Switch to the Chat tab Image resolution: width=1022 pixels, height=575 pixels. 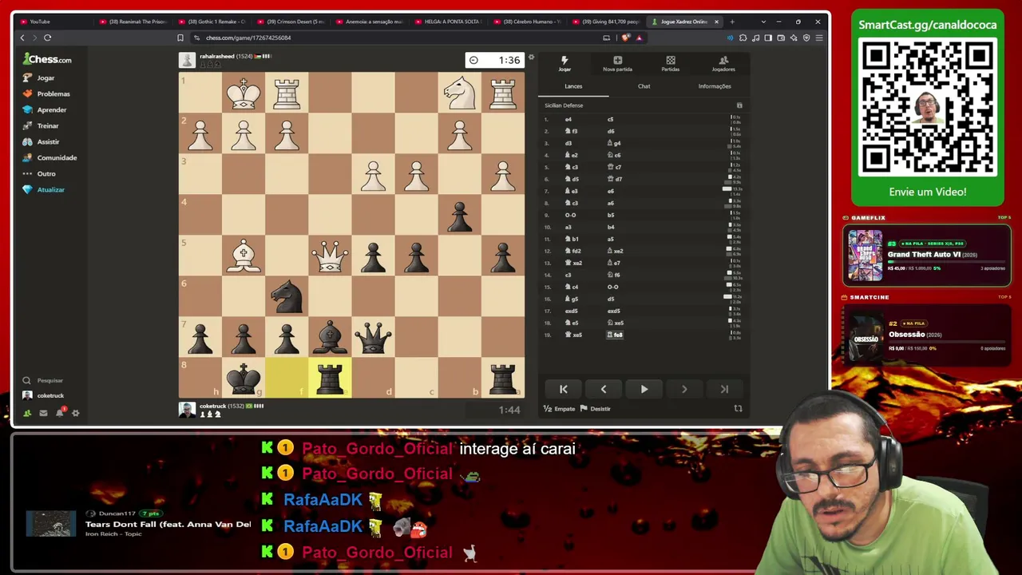tap(644, 86)
